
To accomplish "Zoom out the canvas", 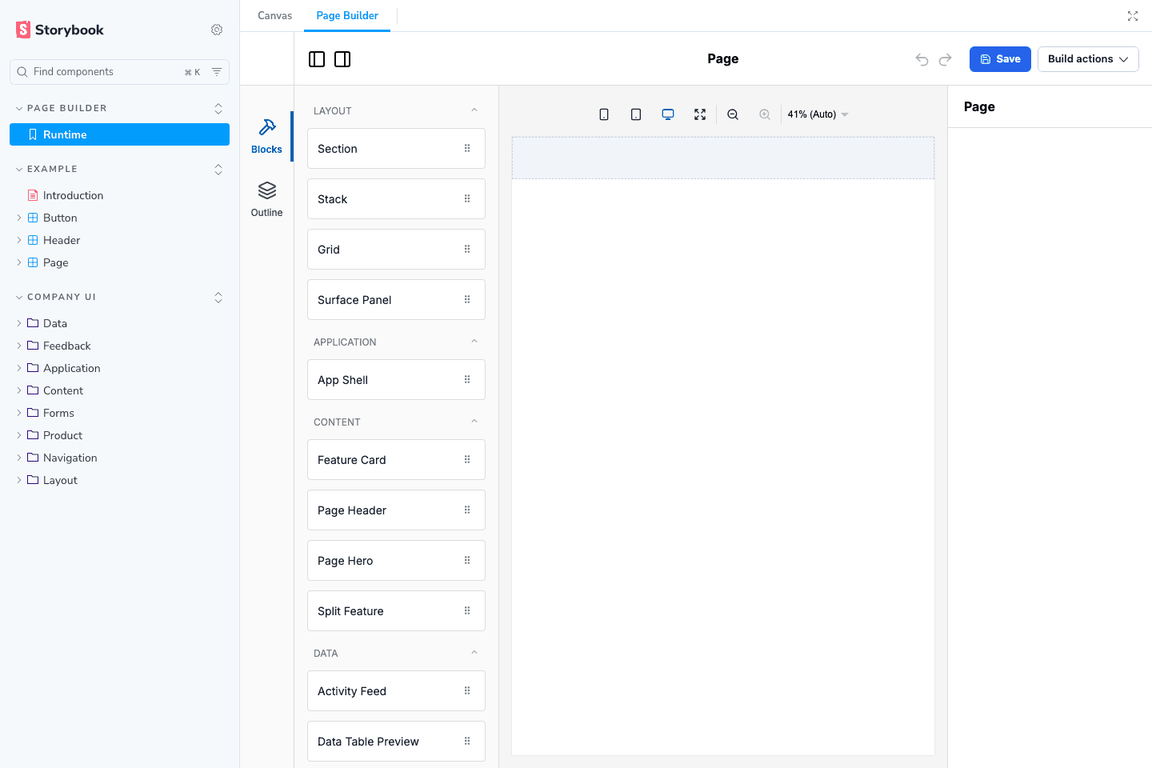I will [x=733, y=114].
